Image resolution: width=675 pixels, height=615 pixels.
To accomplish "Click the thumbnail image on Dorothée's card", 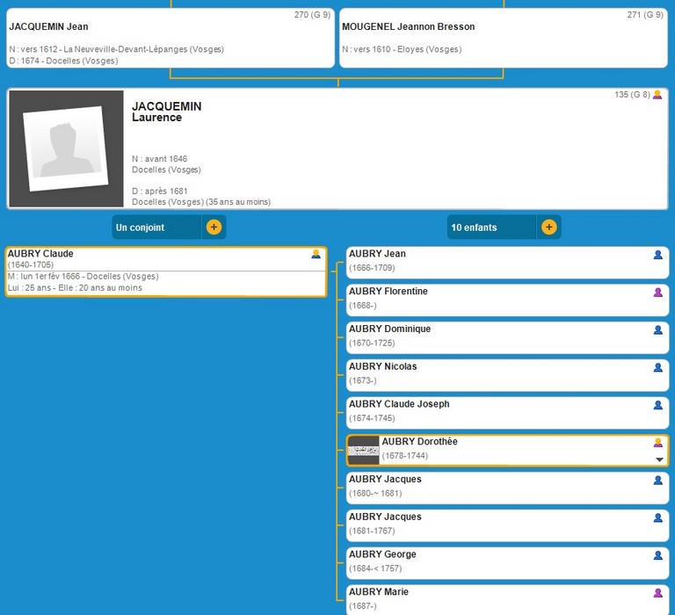I will (x=364, y=451).
